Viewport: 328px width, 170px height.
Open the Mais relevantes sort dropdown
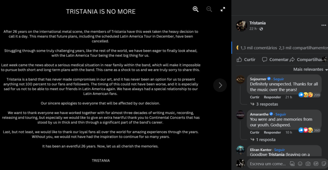pyautogui.click(x=310, y=69)
